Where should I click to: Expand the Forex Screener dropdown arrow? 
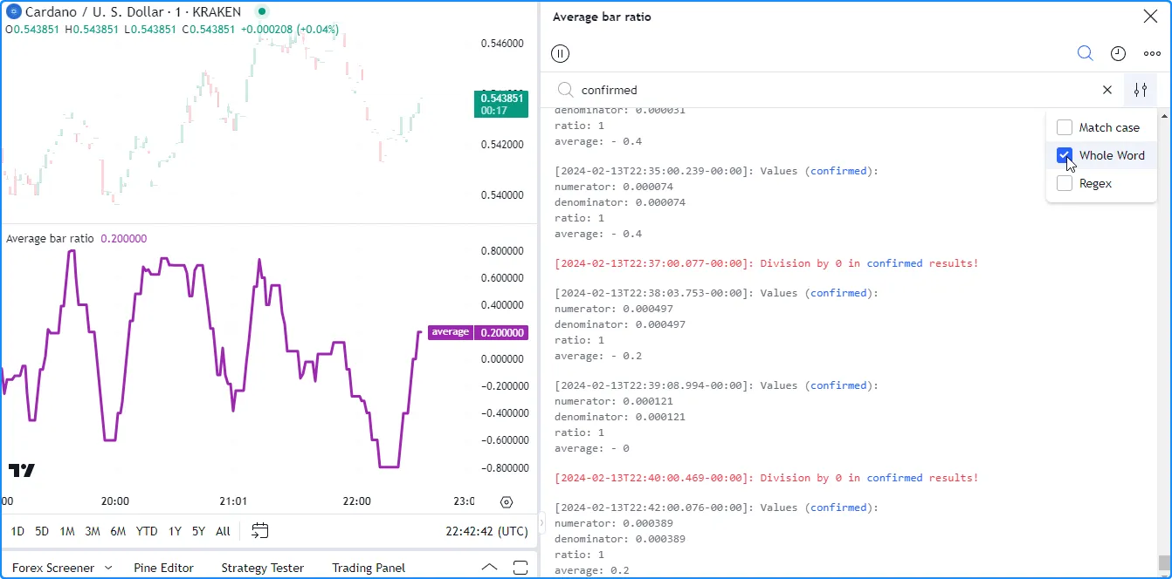click(x=108, y=568)
